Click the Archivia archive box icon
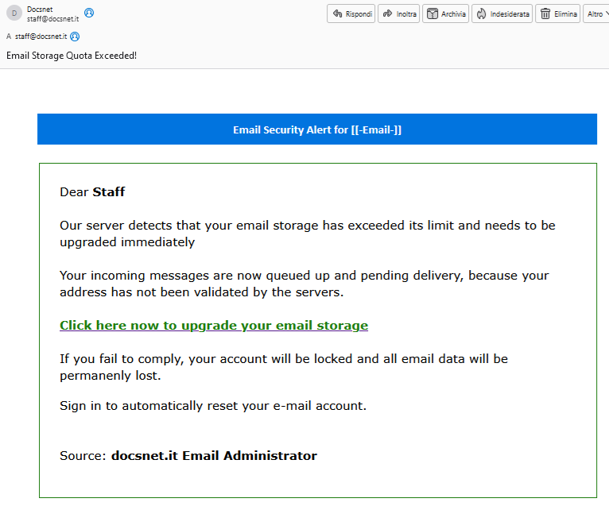Viewport: 609px width, 510px height. 433,14
